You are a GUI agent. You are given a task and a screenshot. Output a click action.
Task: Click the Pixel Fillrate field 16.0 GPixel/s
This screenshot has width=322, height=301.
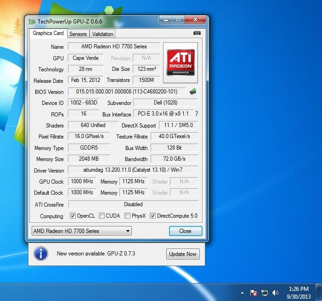coord(89,136)
